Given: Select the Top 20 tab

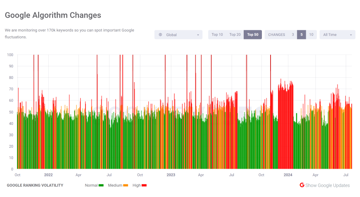Looking at the screenshot, I should point(235,35).
